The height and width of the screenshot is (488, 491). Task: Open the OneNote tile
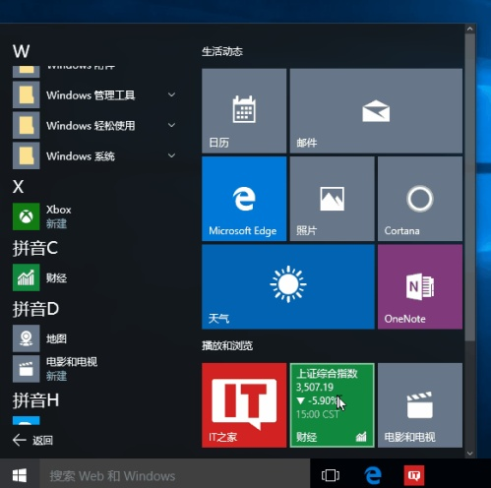tap(420, 286)
